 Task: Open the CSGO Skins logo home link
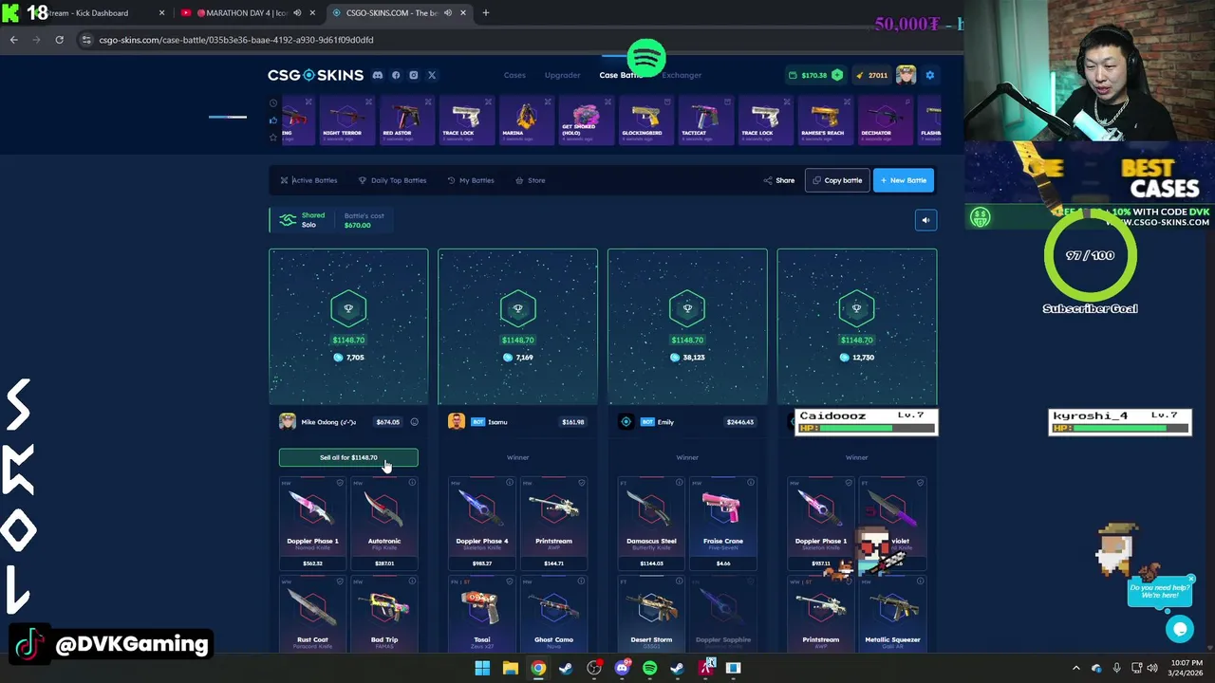click(315, 75)
